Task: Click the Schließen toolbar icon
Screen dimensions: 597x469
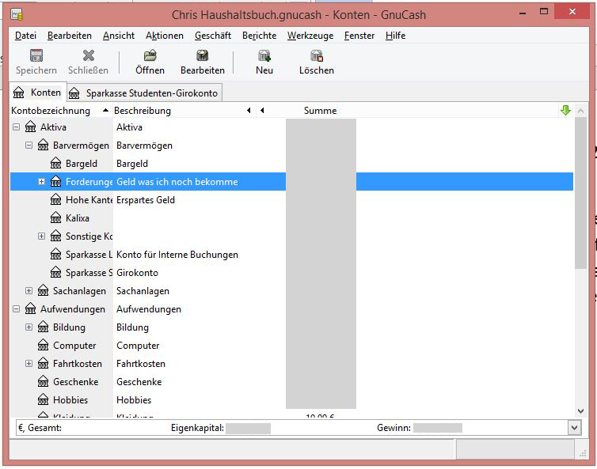Action: [89, 56]
